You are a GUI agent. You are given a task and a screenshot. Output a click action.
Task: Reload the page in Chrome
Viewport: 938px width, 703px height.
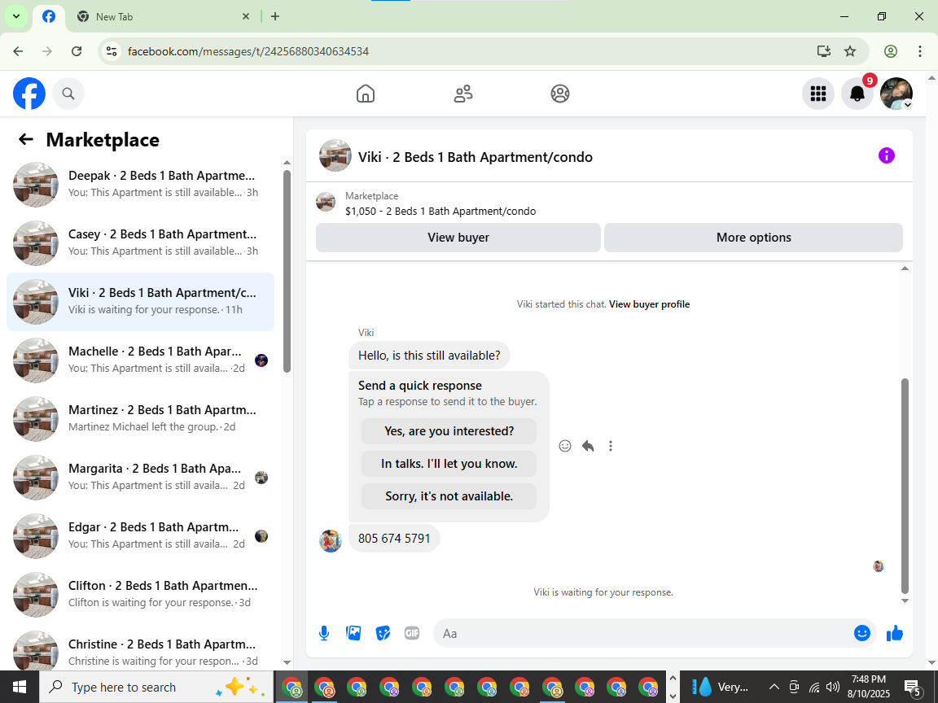click(x=77, y=51)
